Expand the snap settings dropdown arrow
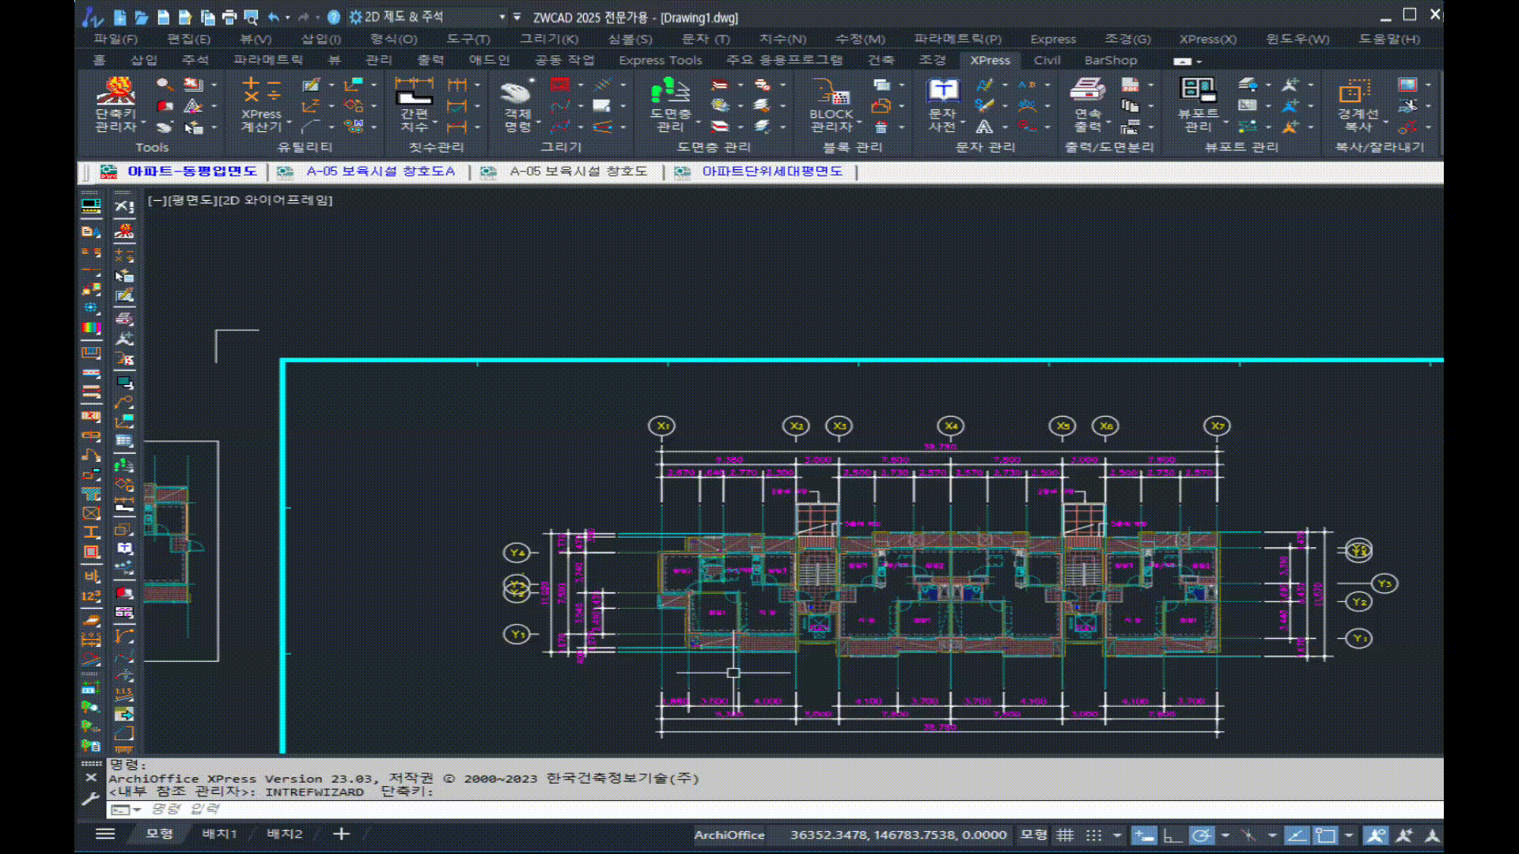The width and height of the screenshot is (1519, 854). (1117, 835)
